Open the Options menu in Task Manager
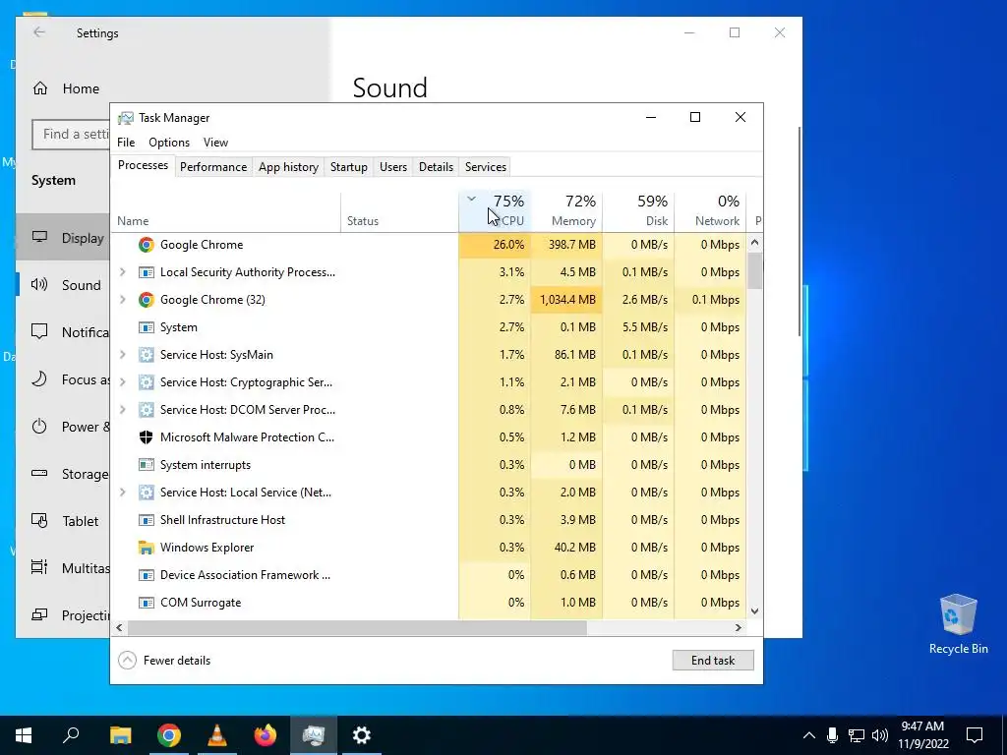This screenshot has height=755, width=1007. click(169, 143)
